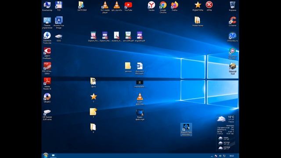The image size is (281, 158).
Task: Open the Документ Microsoft Word file
Action: click(x=140, y=68)
